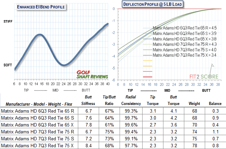
Task: Click tip torque 3.0 cell
Action: coord(153,118)
